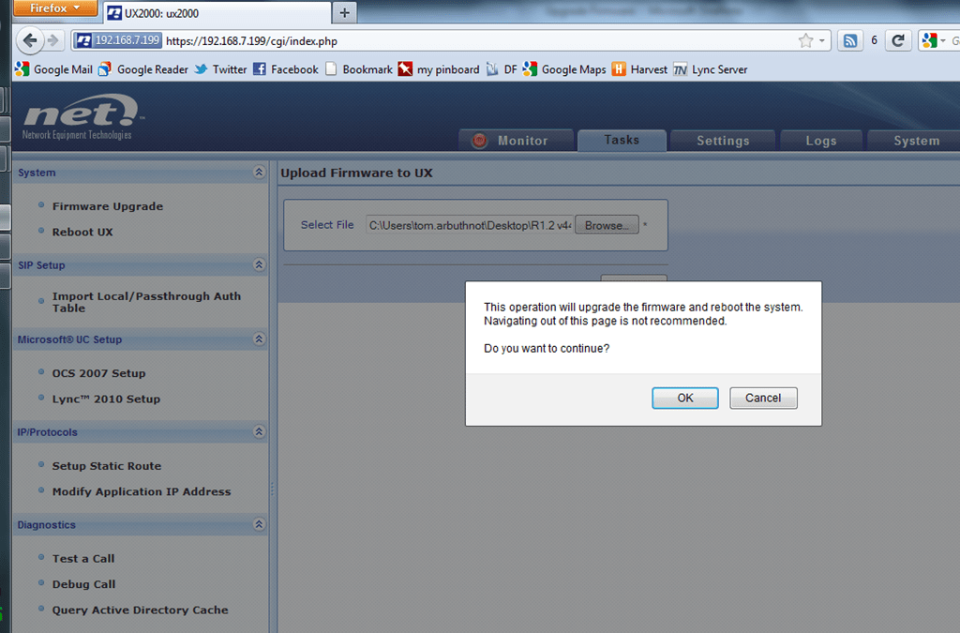Click the browser back arrow button

pyautogui.click(x=29, y=41)
